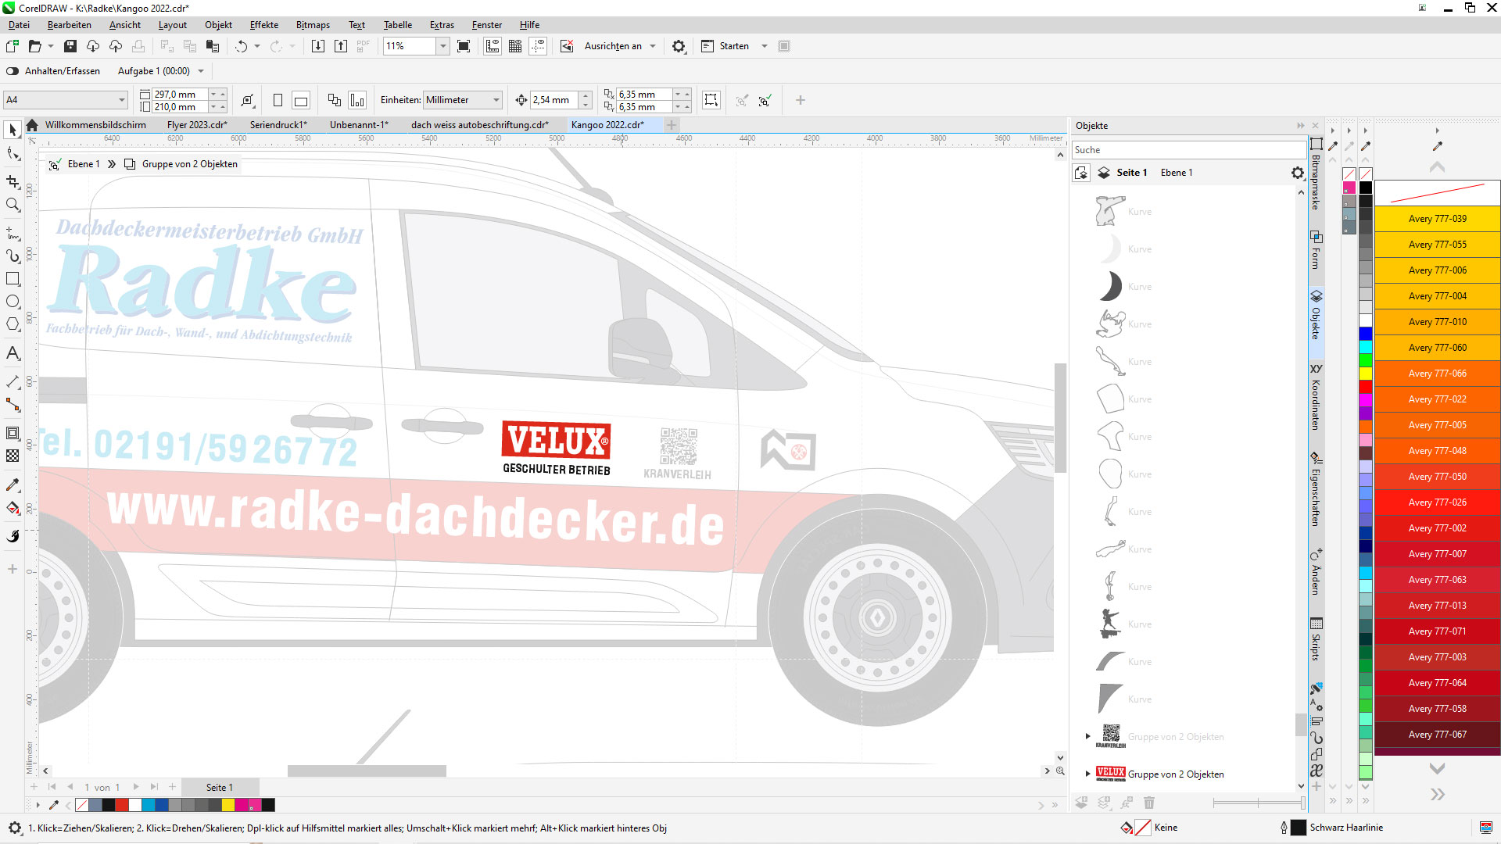Select the Parallel Dimension tool
Image resolution: width=1501 pixels, height=844 pixels.
coord(13,381)
